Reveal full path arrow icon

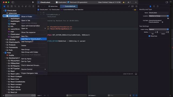click(x=162, y=22)
